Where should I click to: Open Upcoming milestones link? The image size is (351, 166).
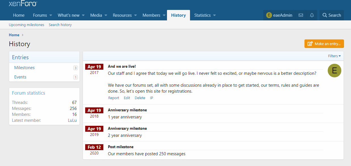26,25
